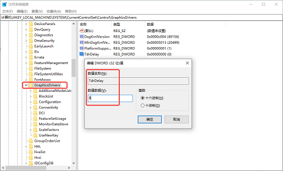Click the tree scroll-left arrow
Viewport: 283px width, 171px height.
coord(3,168)
